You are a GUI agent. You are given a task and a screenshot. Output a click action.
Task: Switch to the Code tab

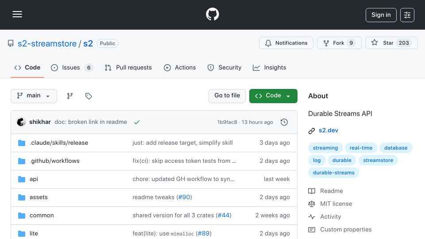[27, 67]
